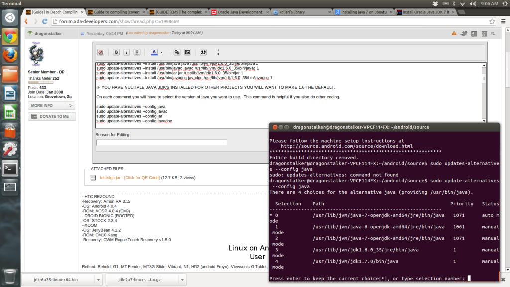
Task: Close the Chrome downloads bar
Action: [503, 280]
